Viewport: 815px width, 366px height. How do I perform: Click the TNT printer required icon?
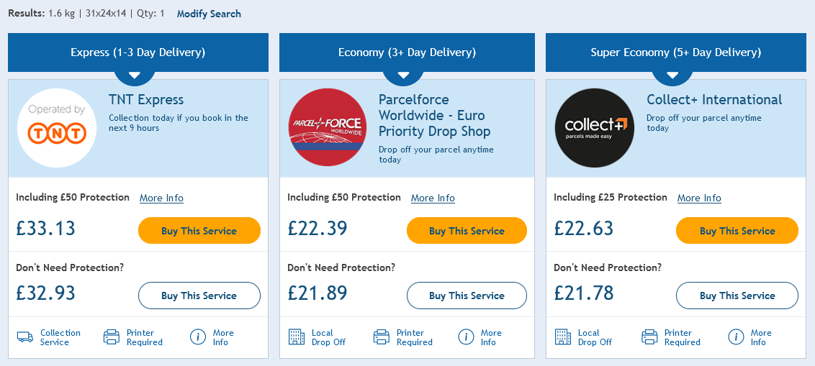click(112, 337)
